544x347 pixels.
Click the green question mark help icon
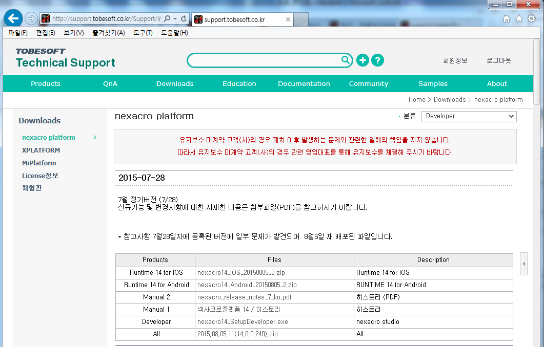point(377,60)
